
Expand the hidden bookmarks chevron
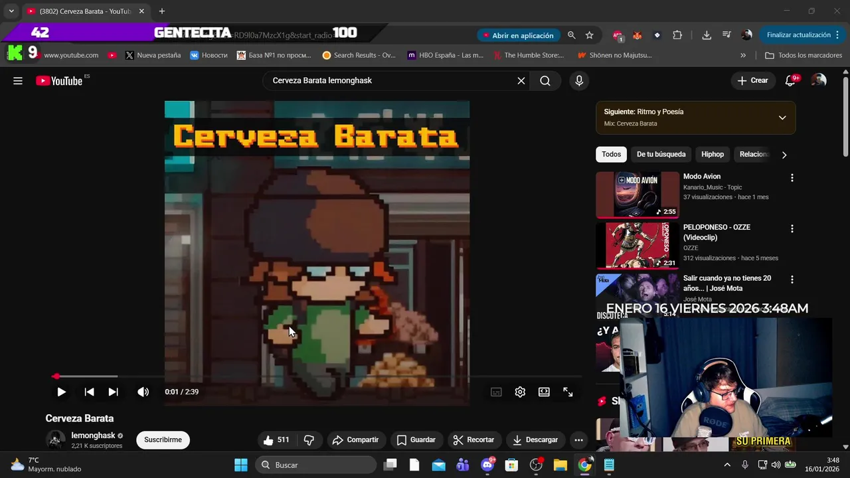pos(742,56)
